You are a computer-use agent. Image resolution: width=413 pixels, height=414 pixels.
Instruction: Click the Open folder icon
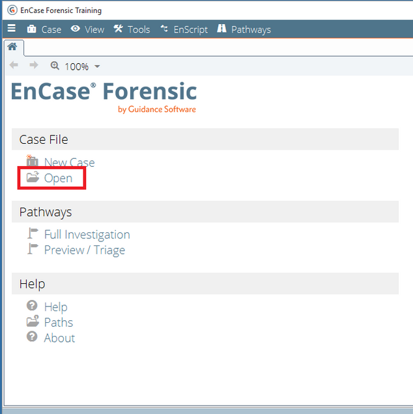point(33,178)
